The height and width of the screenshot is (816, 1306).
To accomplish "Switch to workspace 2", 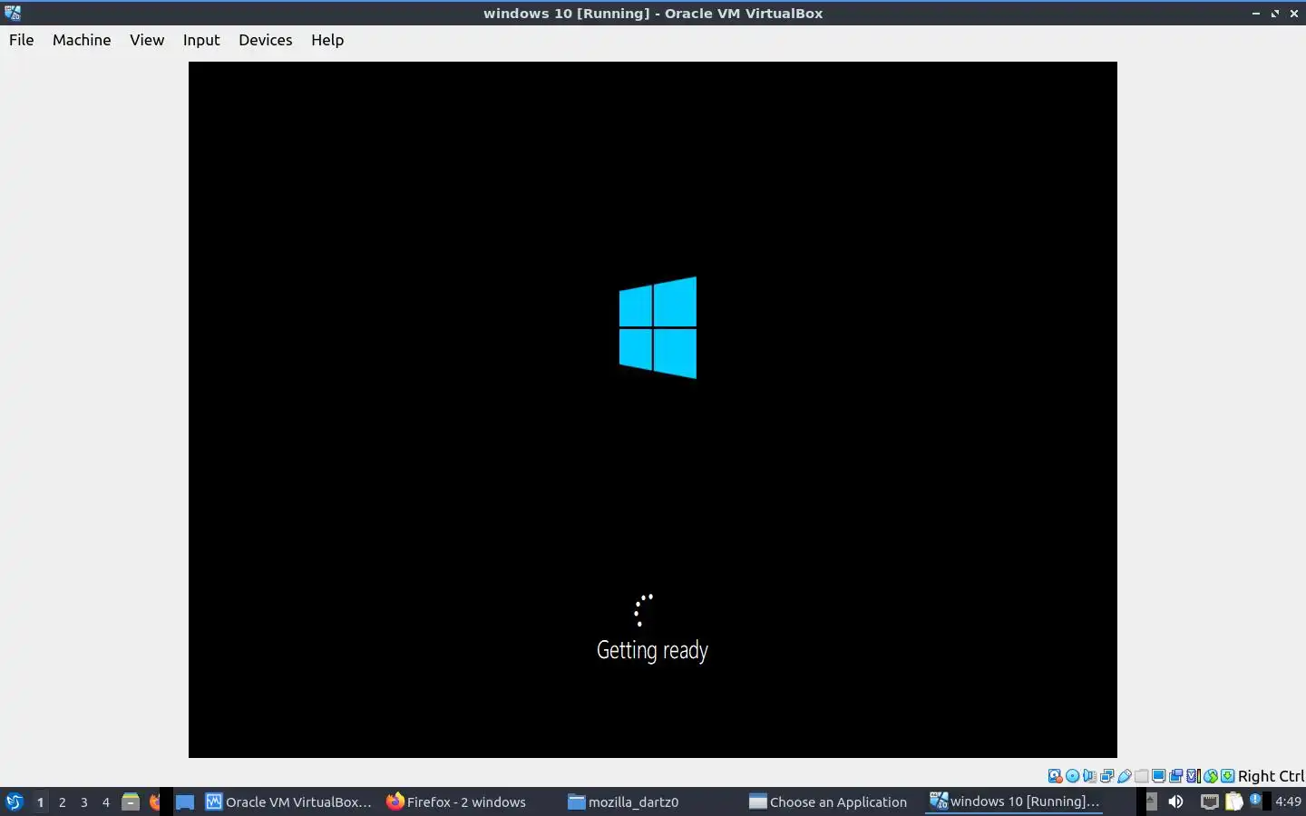I will pyautogui.click(x=62, y=801).
